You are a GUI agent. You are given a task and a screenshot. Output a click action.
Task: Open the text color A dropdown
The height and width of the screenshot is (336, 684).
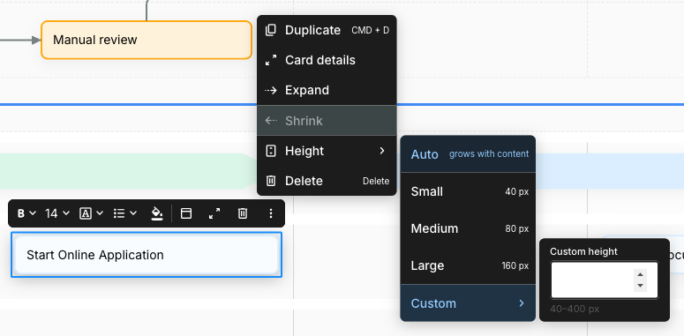pos(91,213)
